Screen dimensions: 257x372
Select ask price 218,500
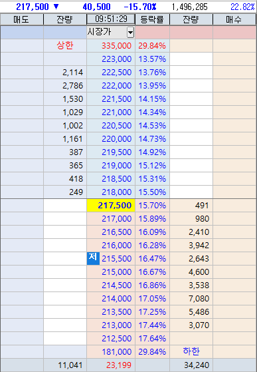point(116,178)
